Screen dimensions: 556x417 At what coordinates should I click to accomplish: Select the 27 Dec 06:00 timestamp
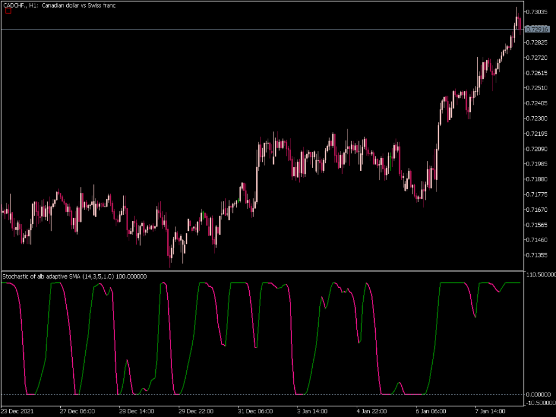pos(78,412)
